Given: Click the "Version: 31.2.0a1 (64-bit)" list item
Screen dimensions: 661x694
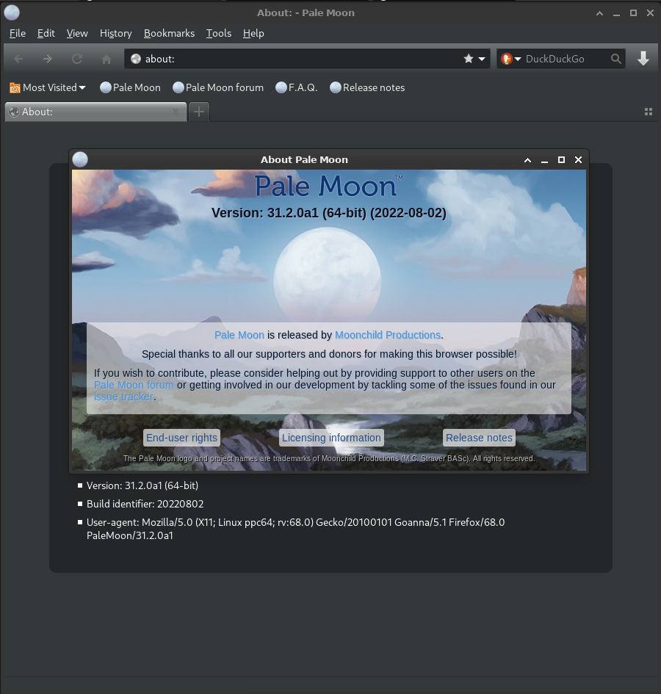Looking at the screenshot, I should [142, 485].
